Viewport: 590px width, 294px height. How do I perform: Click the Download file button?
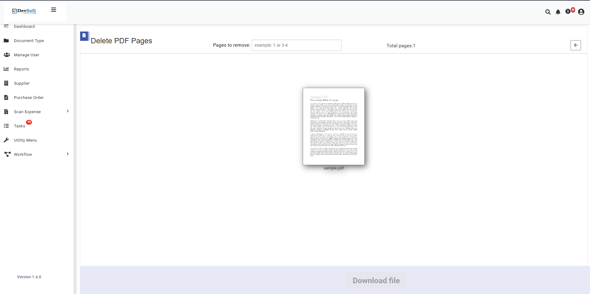[x=375, y=280]
